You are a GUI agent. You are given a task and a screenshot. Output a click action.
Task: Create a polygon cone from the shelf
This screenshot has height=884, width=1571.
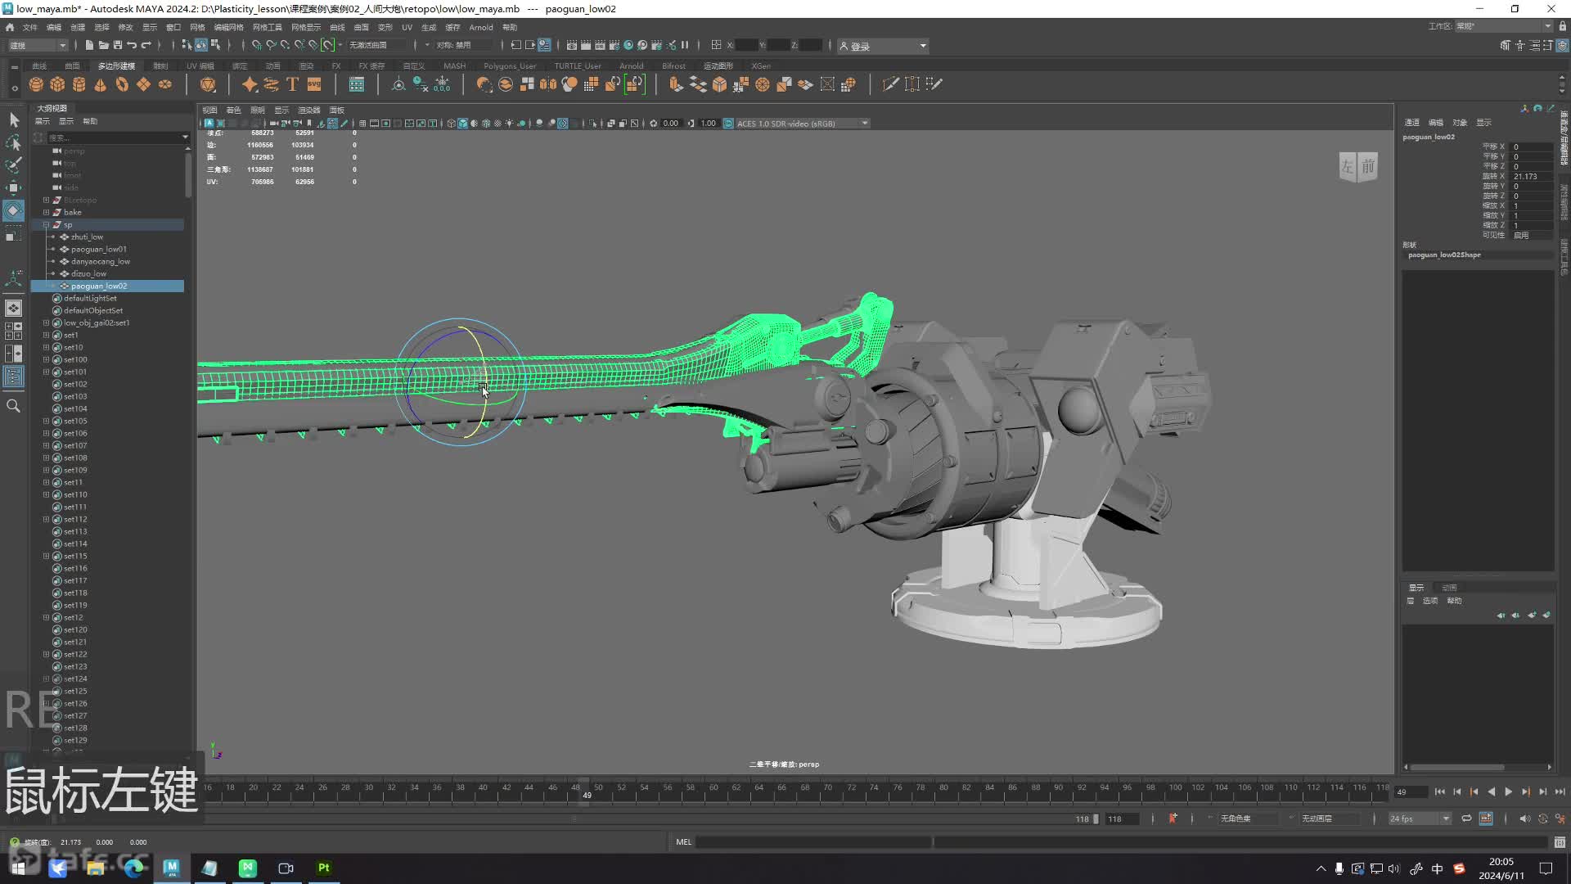click(x=100, y=84)
